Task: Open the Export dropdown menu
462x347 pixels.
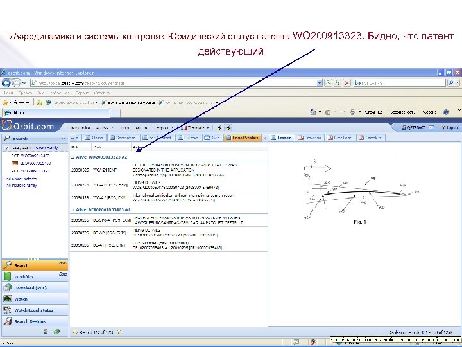Action: click(x=165, y=128)
